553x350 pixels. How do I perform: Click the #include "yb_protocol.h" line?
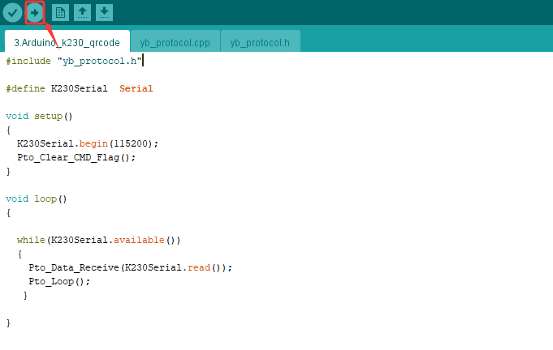click(74, 62)
